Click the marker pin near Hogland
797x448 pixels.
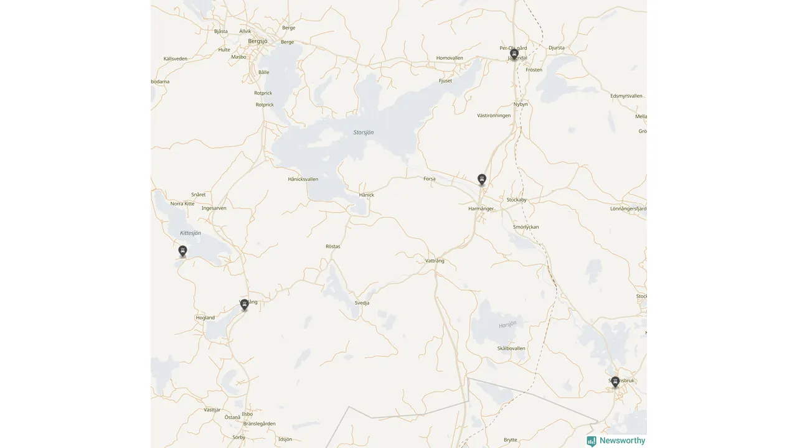pyautogui.click(x=244, y=305)
